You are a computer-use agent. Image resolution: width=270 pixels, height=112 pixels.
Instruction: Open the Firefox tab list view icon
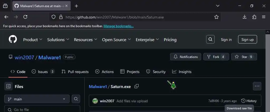(5, 6)
